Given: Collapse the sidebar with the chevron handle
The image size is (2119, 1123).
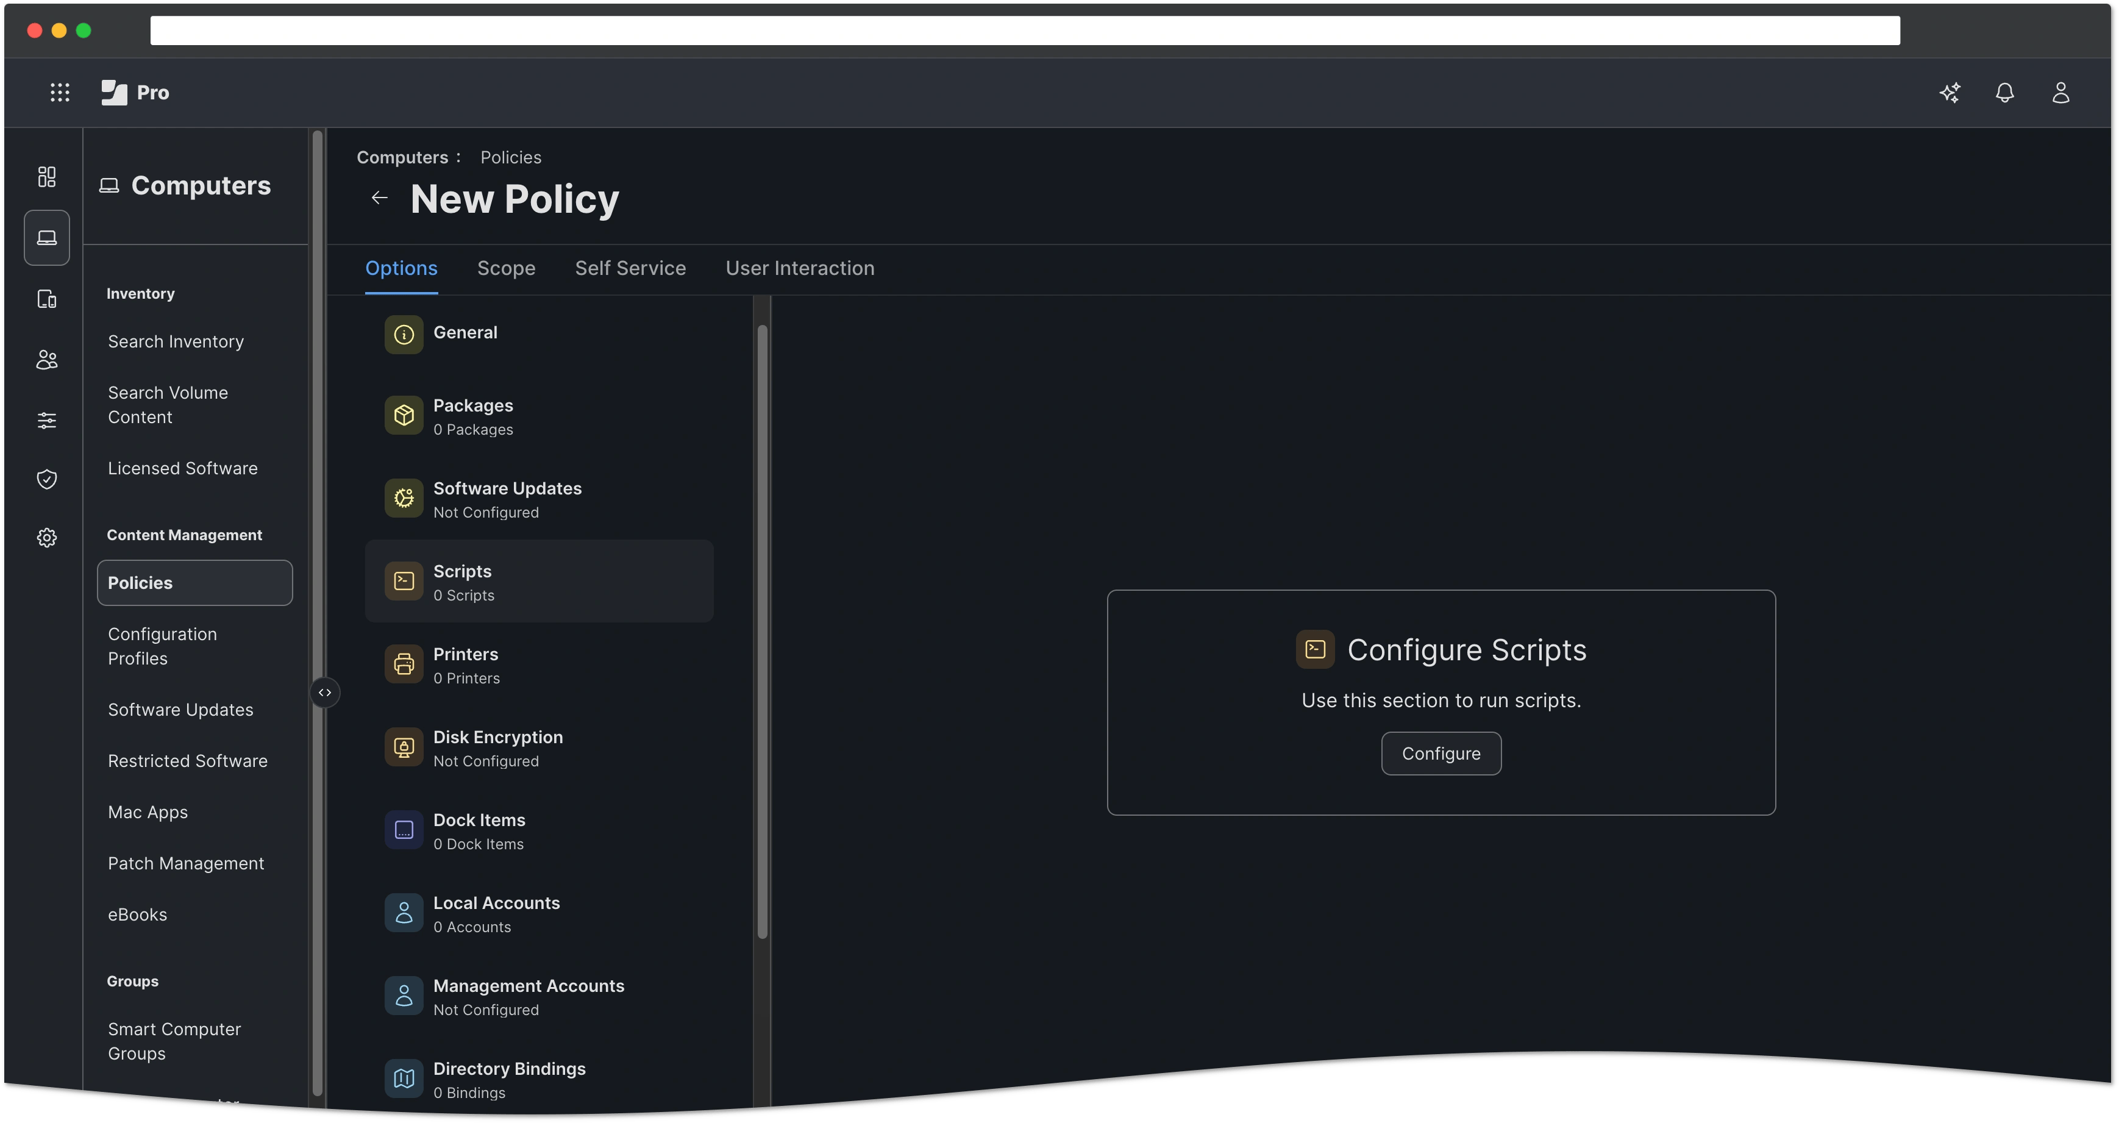Looking at the screenshot, I should (325, 693).
